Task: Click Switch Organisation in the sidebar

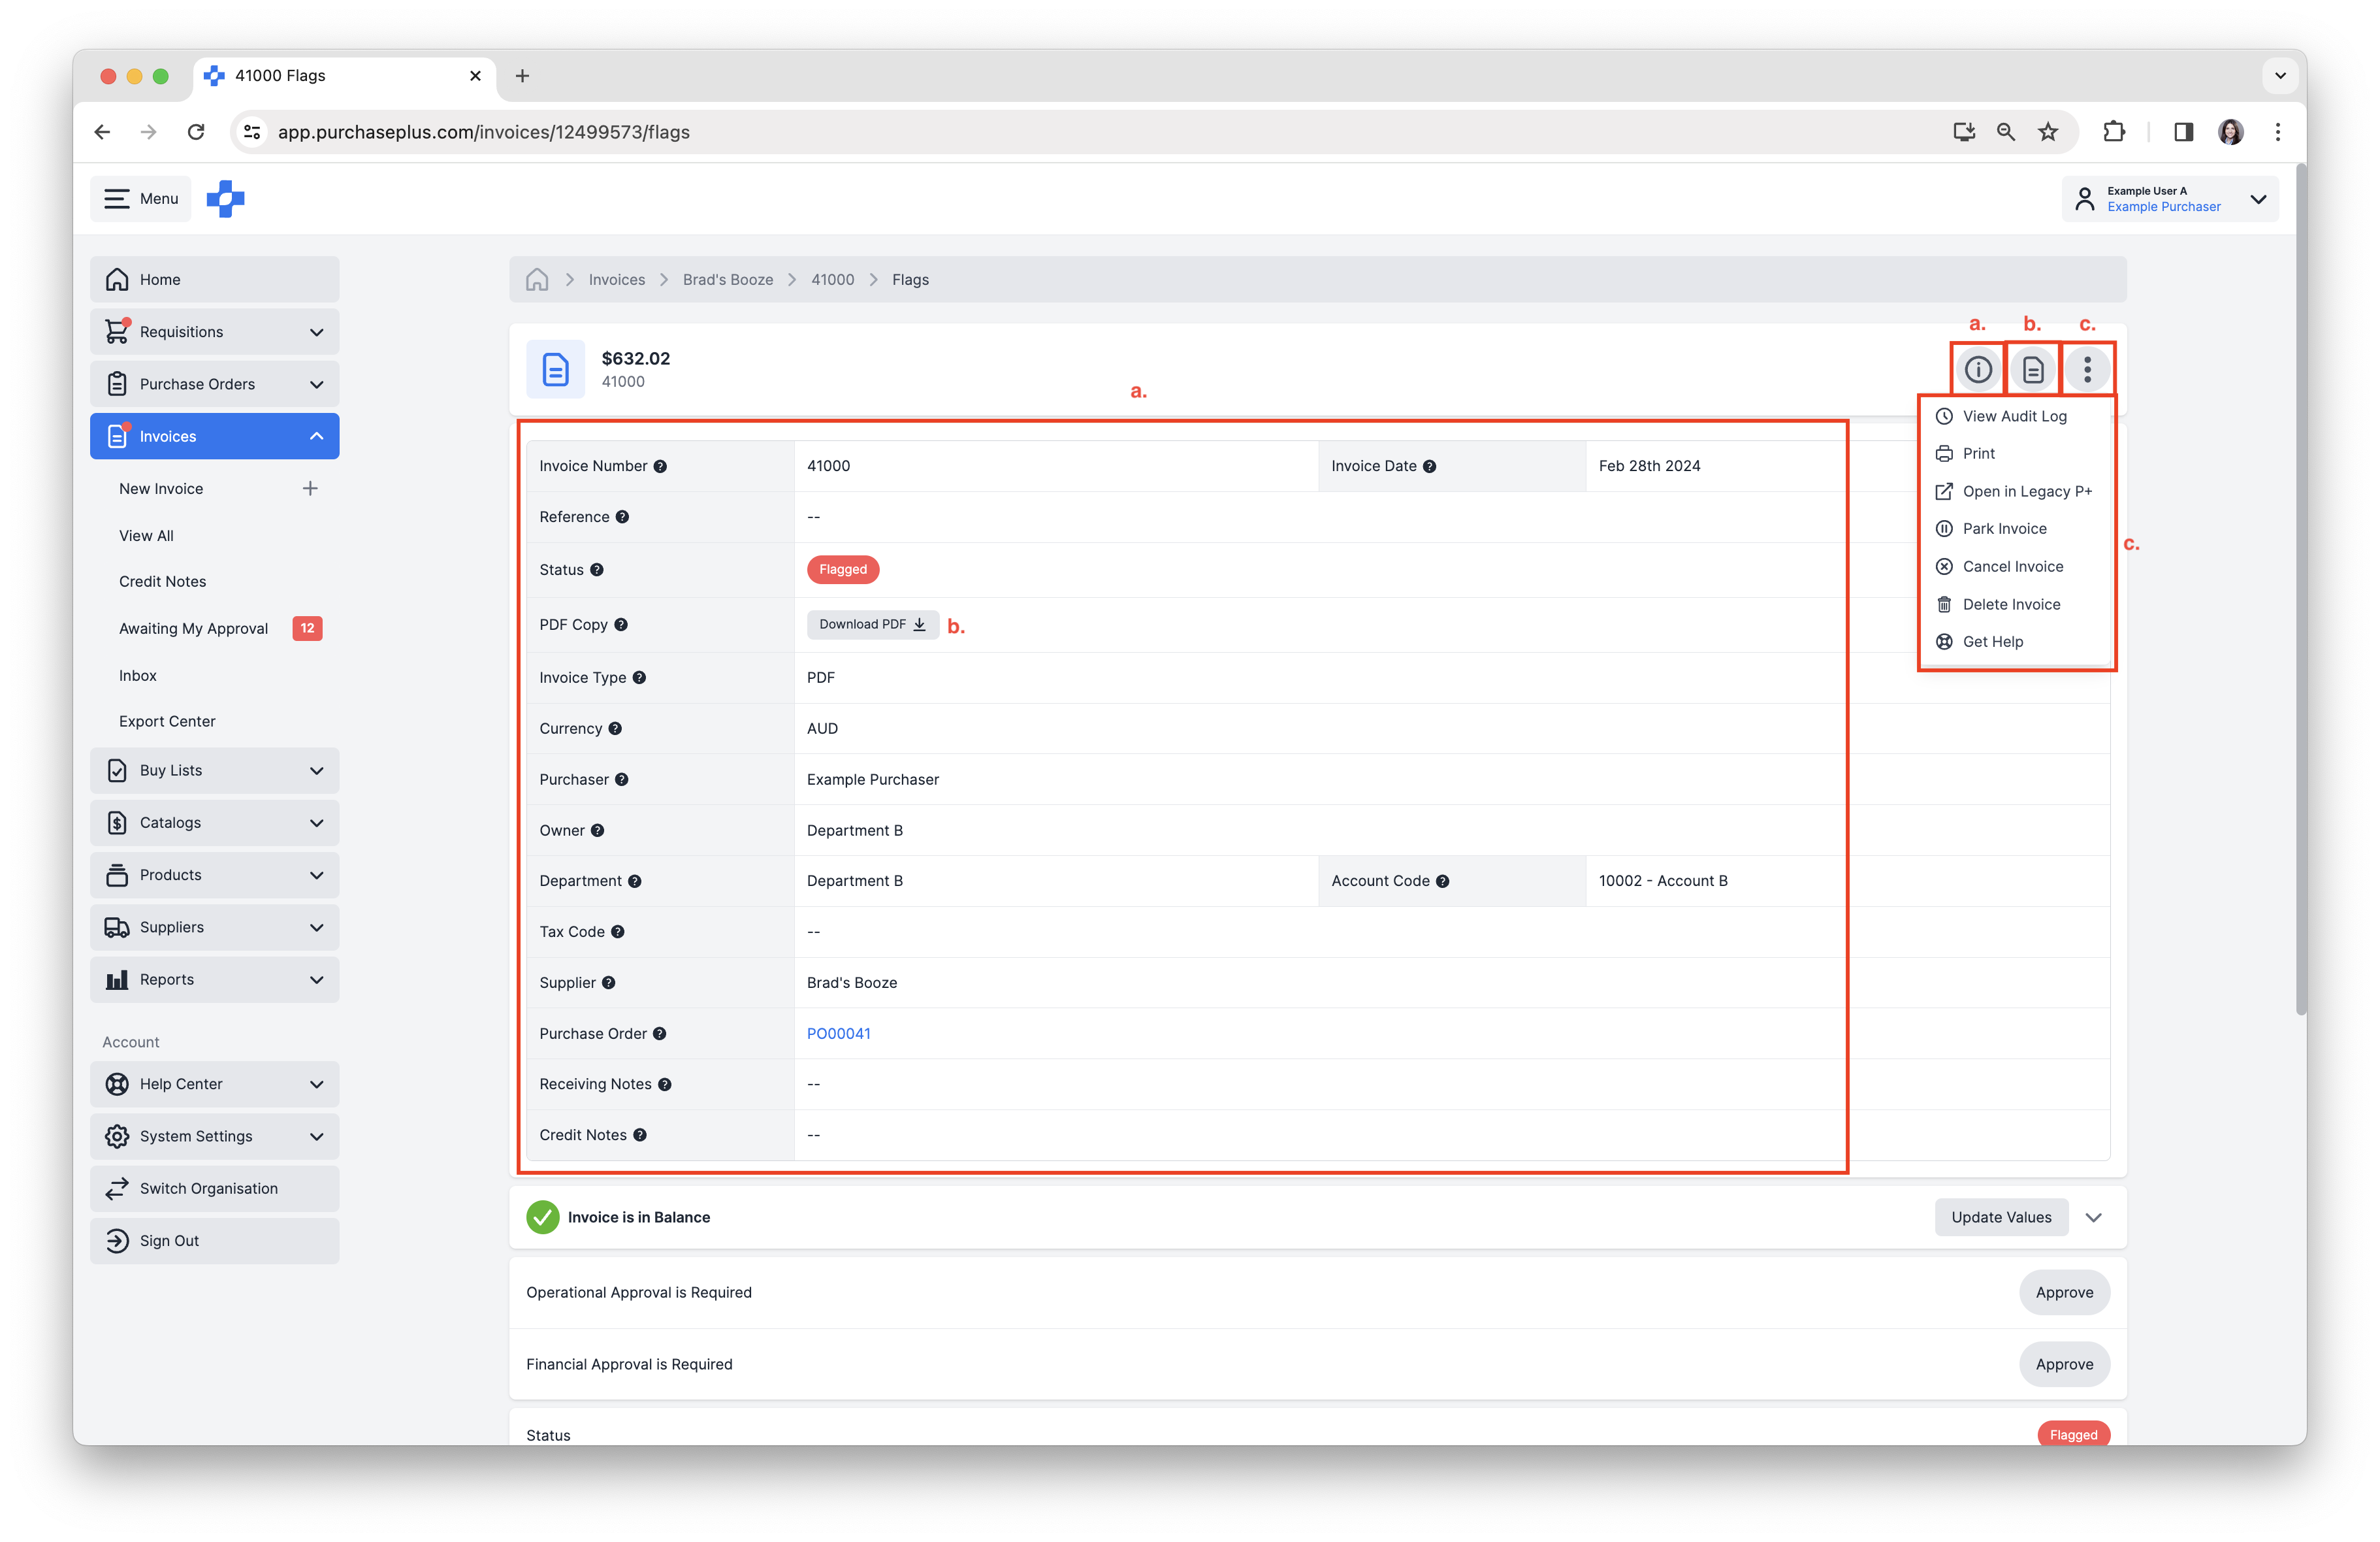Action: tap(214, 1189)
